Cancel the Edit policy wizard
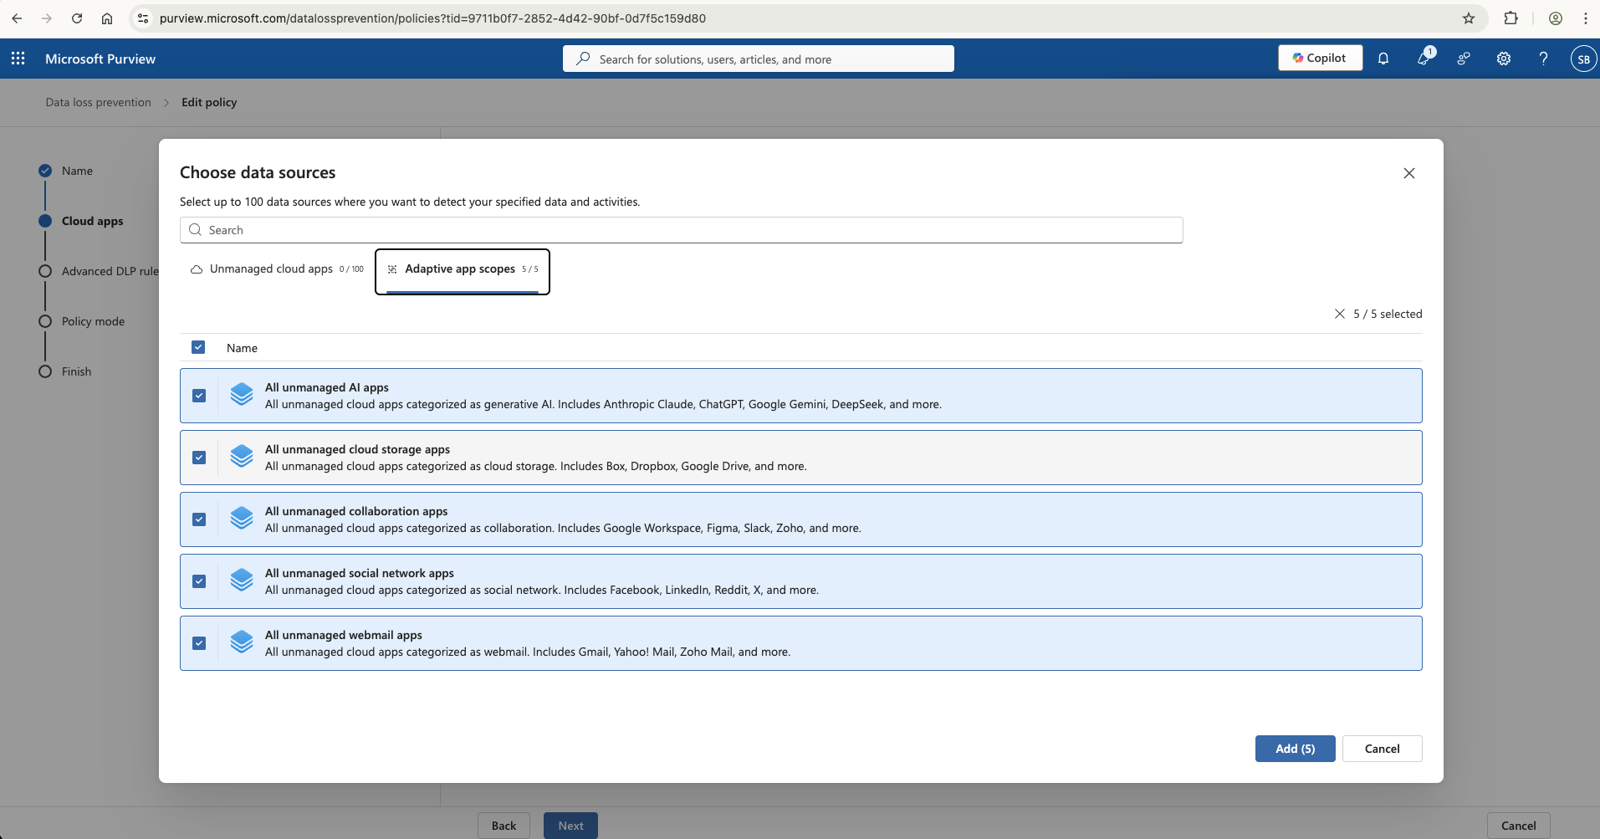 click(x=1518, y=826)
